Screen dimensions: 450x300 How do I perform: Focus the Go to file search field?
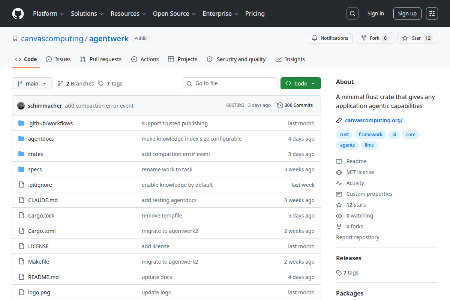pyautogui.click(x=230, y=83)
